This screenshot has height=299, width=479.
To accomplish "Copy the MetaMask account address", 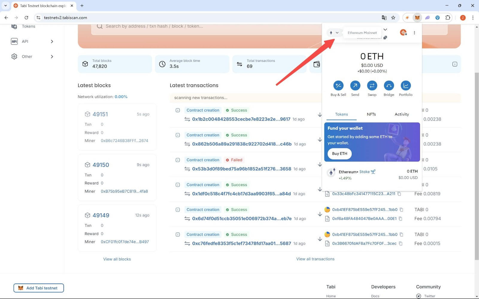I will tap(385, 38).
